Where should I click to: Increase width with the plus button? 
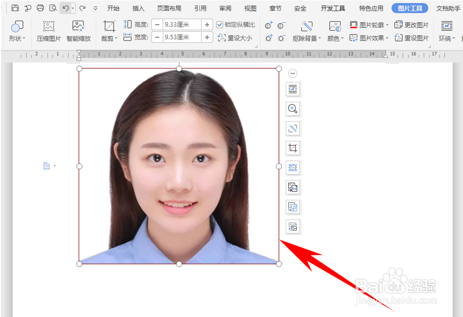207,37
